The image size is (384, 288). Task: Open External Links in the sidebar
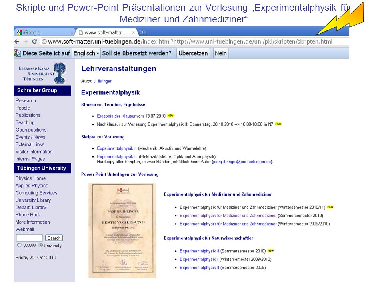(30, 144)
